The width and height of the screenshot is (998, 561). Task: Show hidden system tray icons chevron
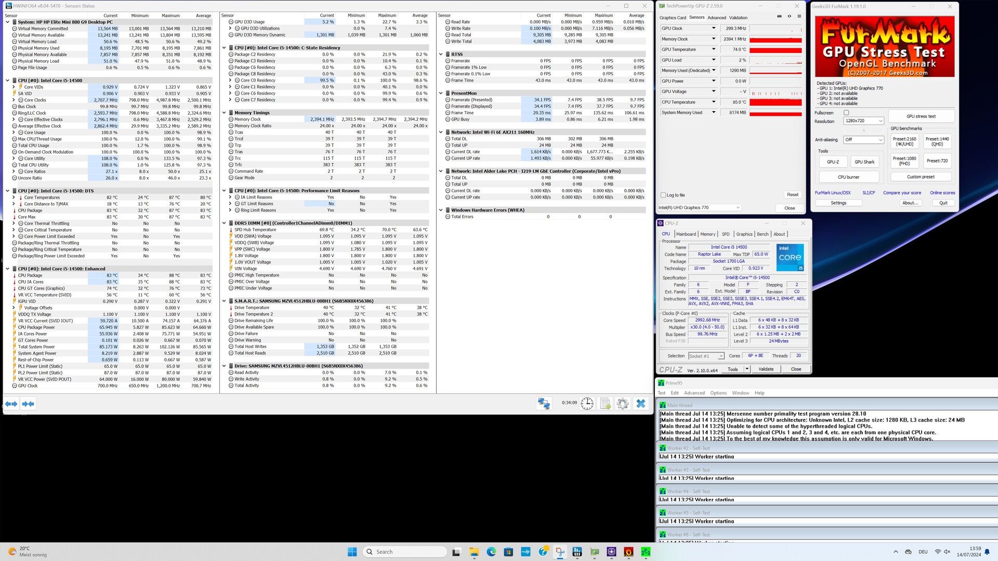click(896, 552)
